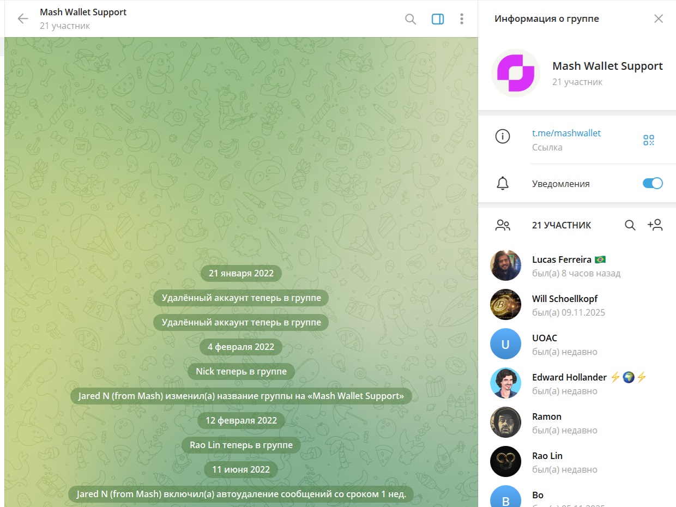Open Edward Hollander's avatar

click(506, 383)
